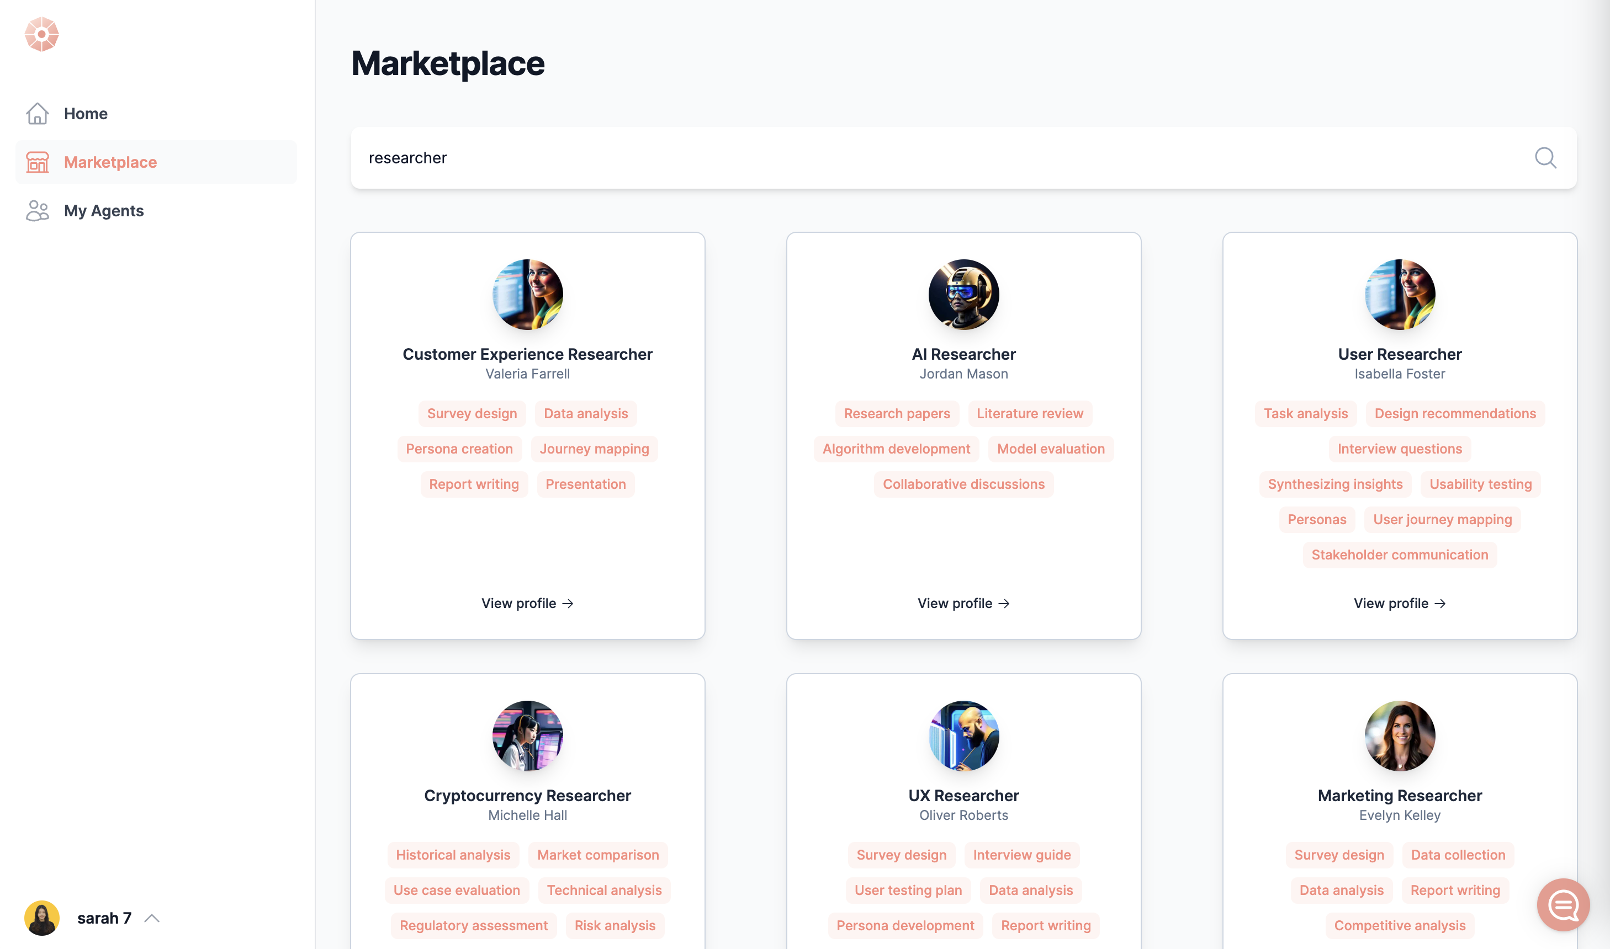
Task: Click Oliver Roberts' UX Researcher avatar
Action: coord(963,735)
